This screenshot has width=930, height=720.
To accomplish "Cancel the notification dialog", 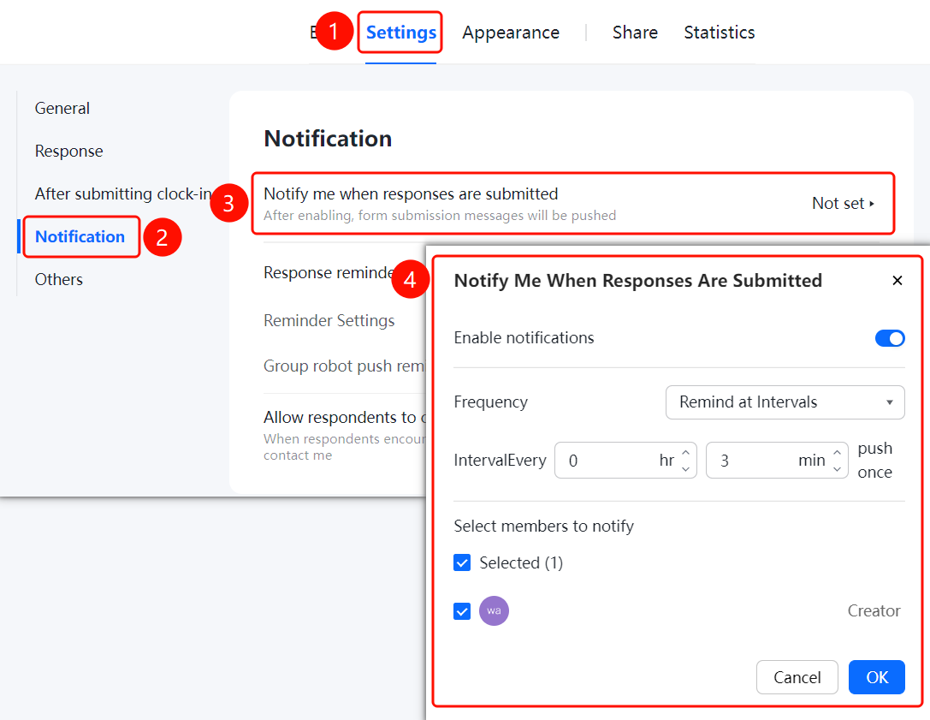I will point(797,677).
